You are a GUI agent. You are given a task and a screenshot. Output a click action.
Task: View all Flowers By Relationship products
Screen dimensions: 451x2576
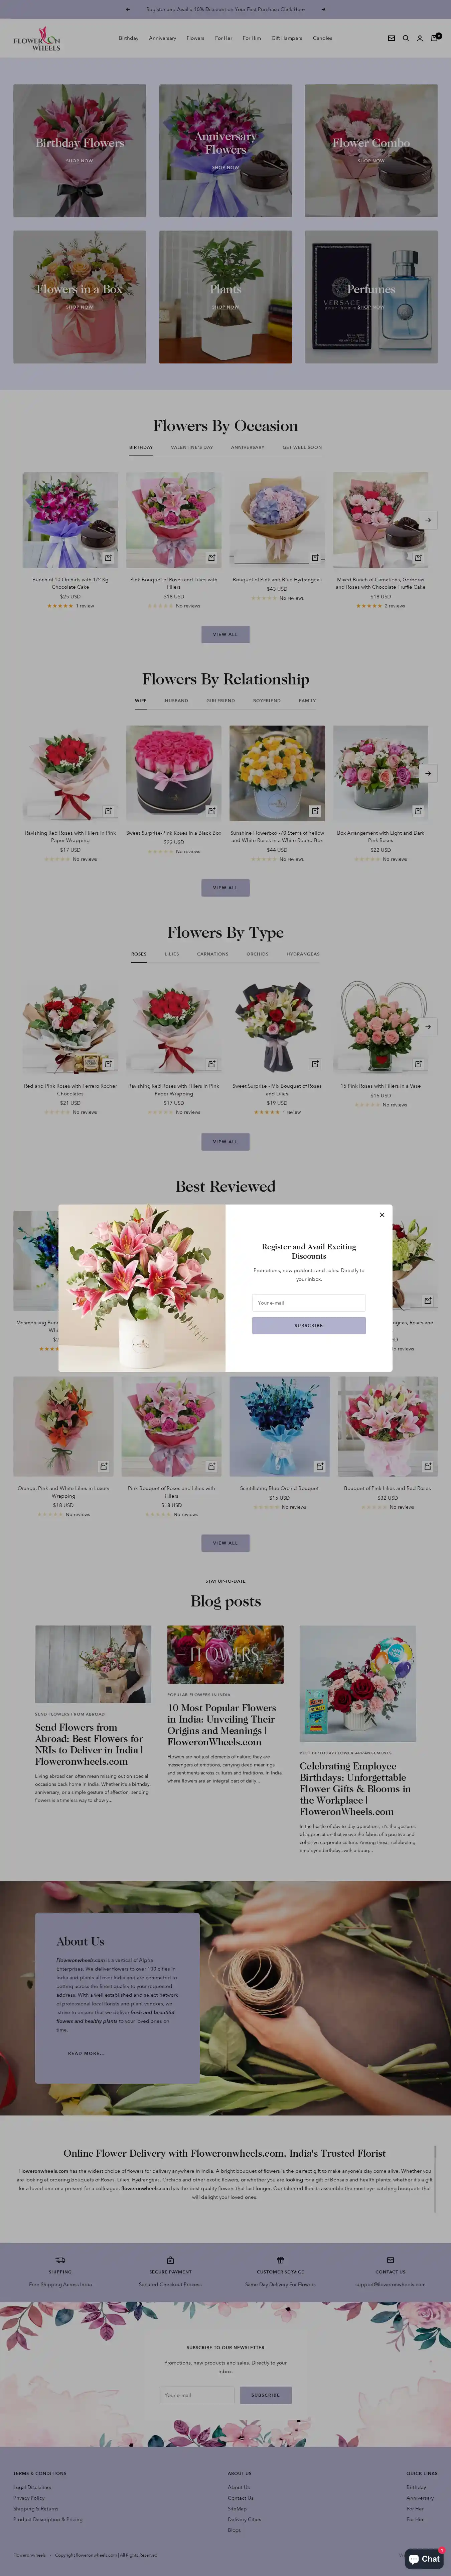point(225,888)
